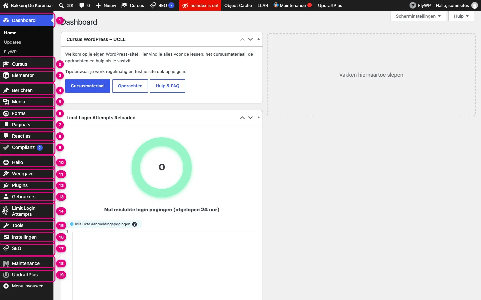Screen dimensions: 481x300
Task: Click the Media library icon in sidebar
Action: pyautogui.click(x=6, y=102)
